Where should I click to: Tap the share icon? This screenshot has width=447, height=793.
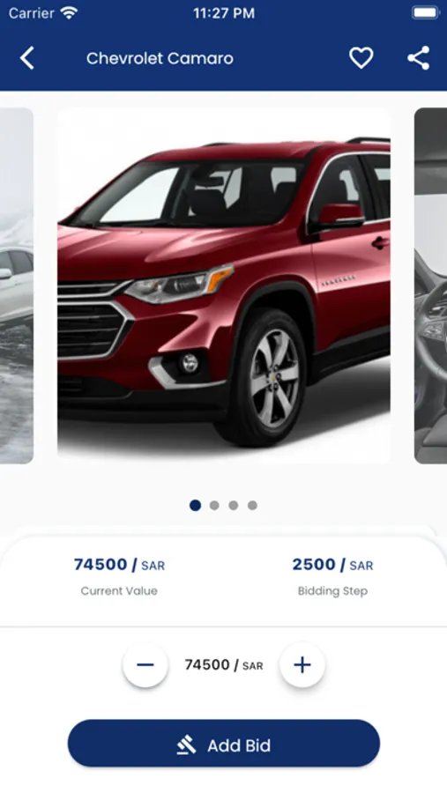(419, 58)
